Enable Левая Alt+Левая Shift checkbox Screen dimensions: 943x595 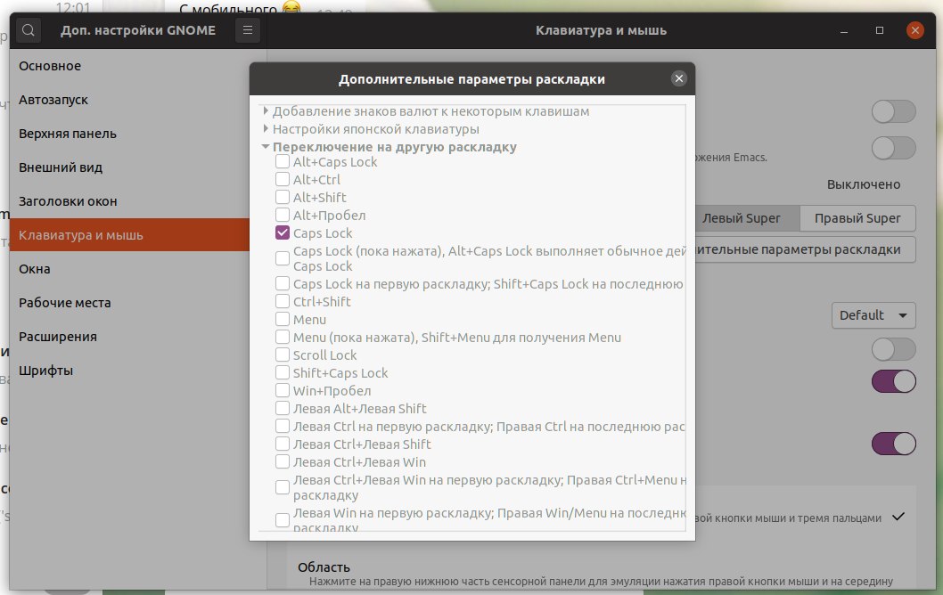pyautogui.click(x=282, y=409)
